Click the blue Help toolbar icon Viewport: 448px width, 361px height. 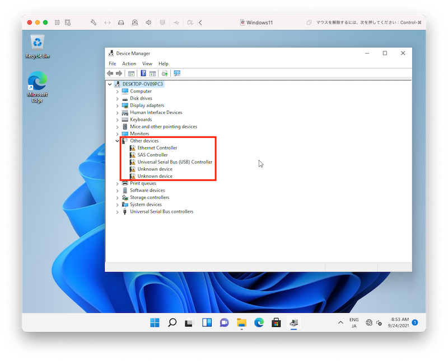click(x=143, y=73)
